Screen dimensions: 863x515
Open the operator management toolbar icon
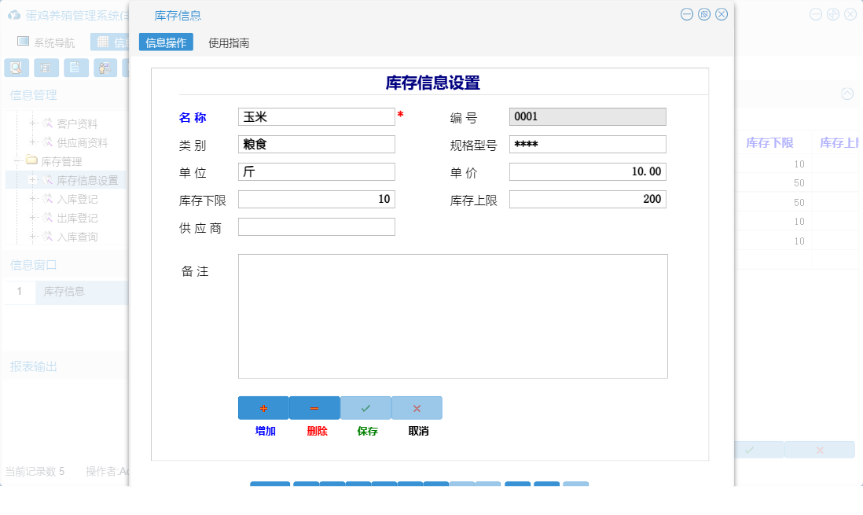(x=105, y=68)
